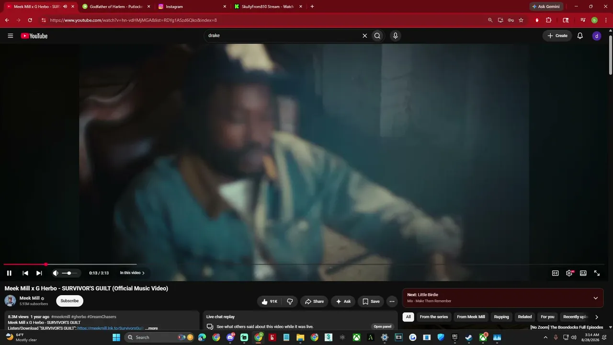The width and height of the screenshot is (613, 345).
Task: Like the video with 91K likes
Action: pyautogui.click(x=270, y=301)
